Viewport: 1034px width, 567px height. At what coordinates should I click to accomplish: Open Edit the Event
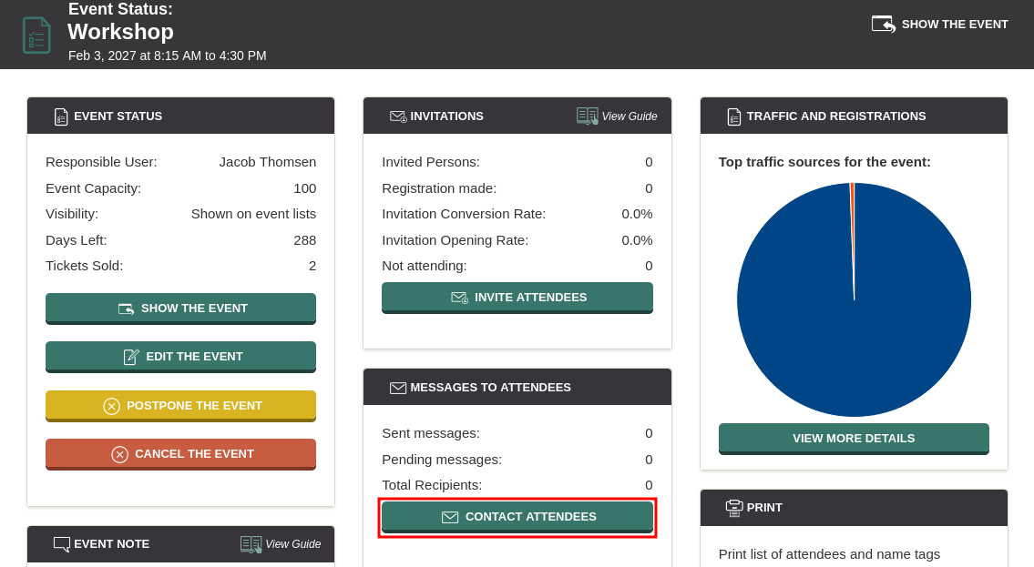[180, 357]
